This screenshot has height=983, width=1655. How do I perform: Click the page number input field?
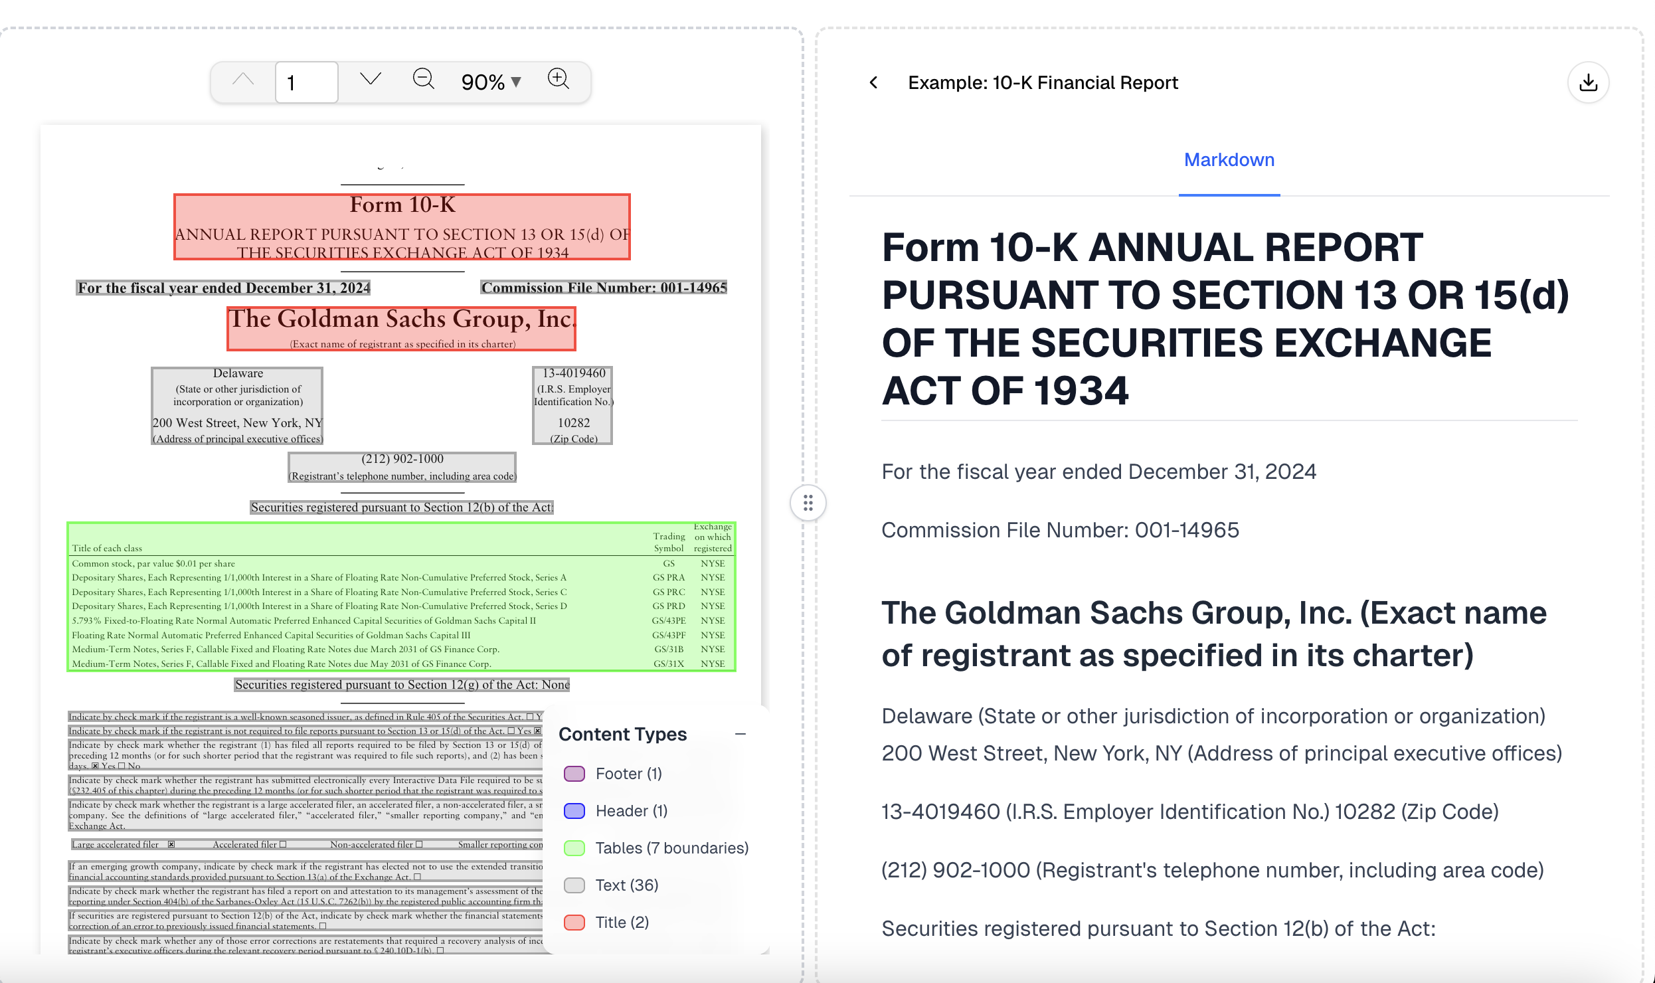306,82
